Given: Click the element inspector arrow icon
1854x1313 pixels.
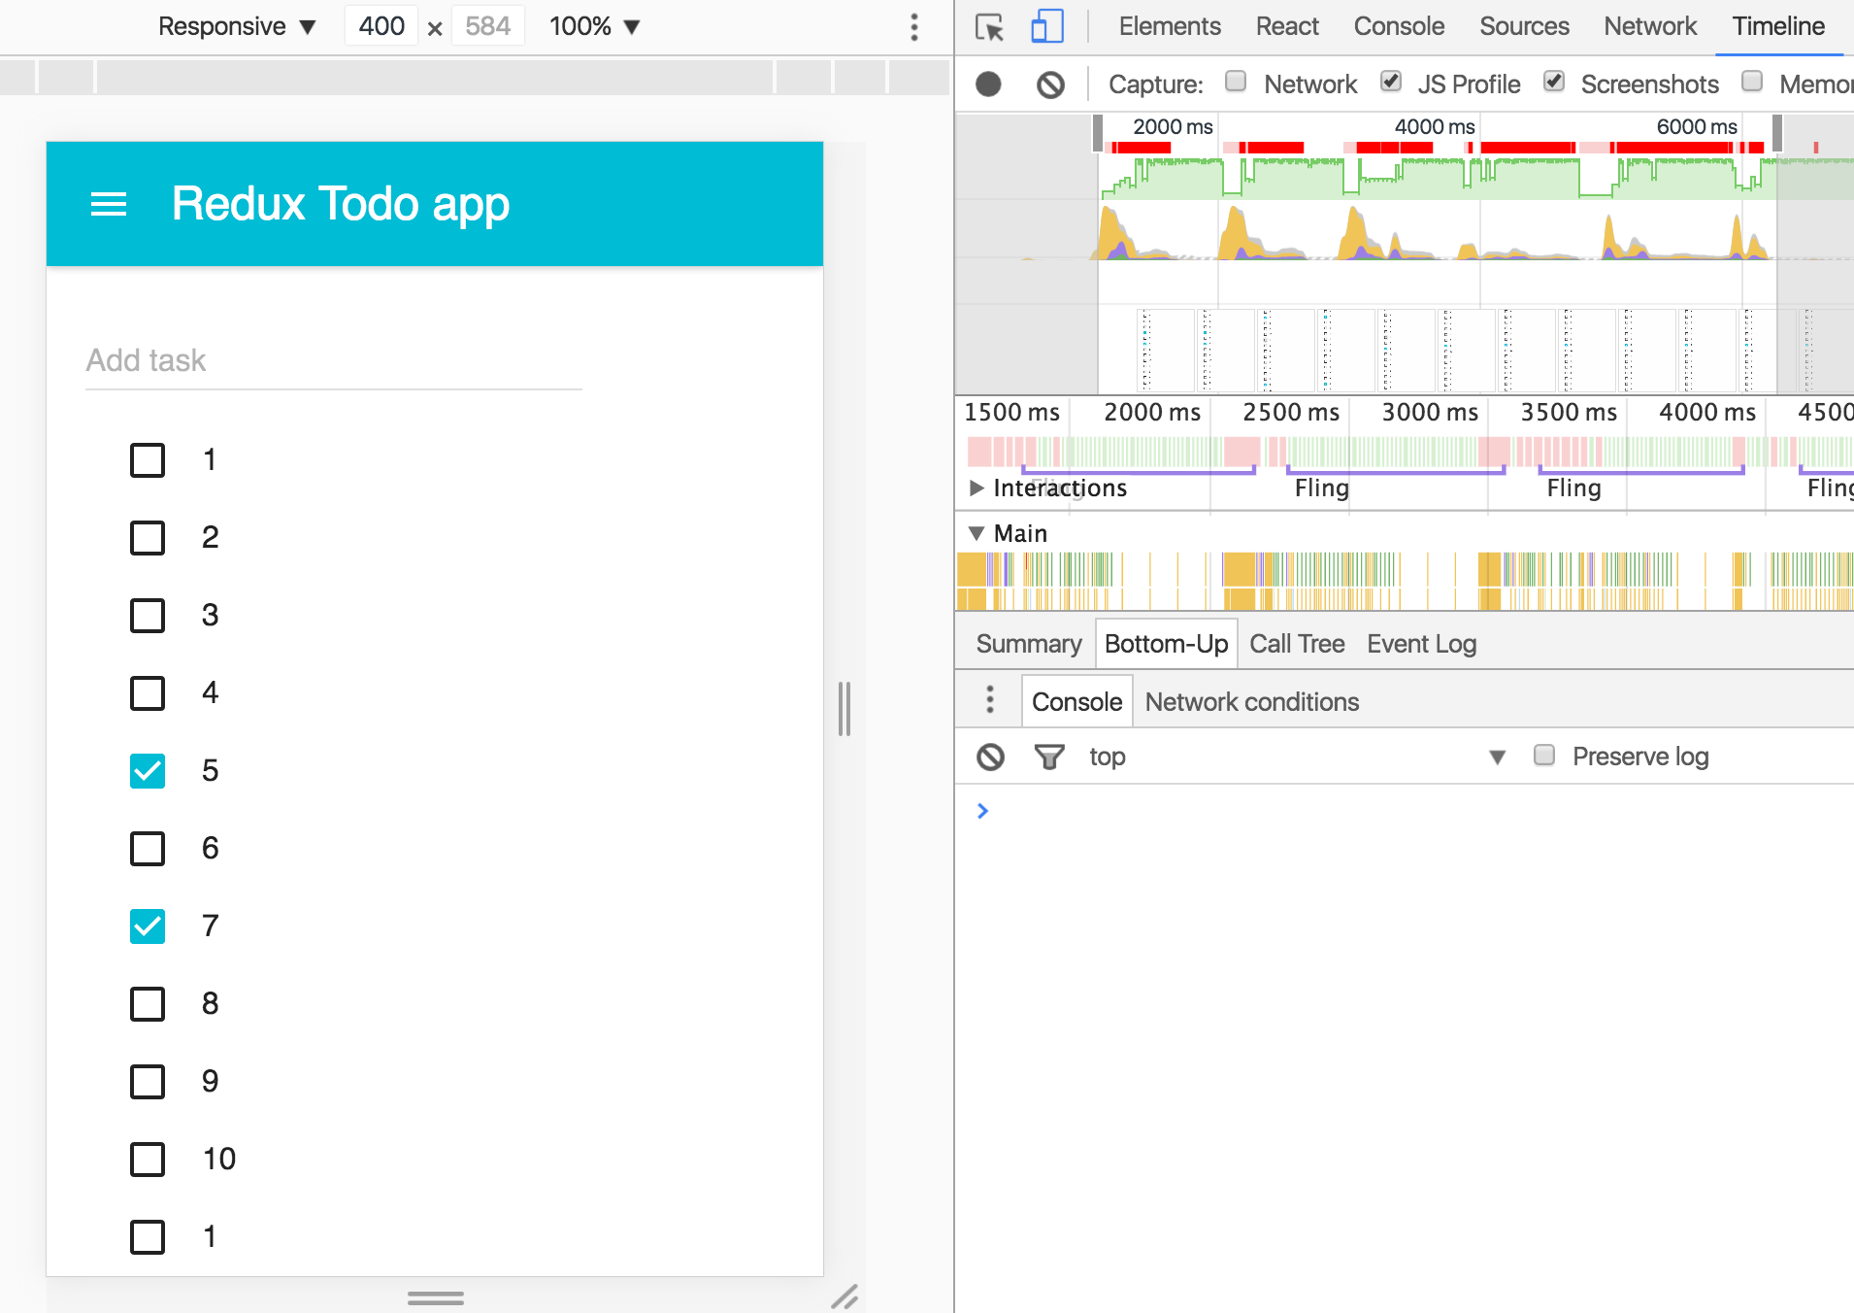Looking at the screenshot, I should (x=989, y=27).
